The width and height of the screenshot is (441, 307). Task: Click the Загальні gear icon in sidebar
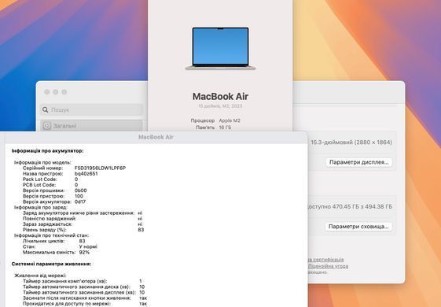(47, 126)
